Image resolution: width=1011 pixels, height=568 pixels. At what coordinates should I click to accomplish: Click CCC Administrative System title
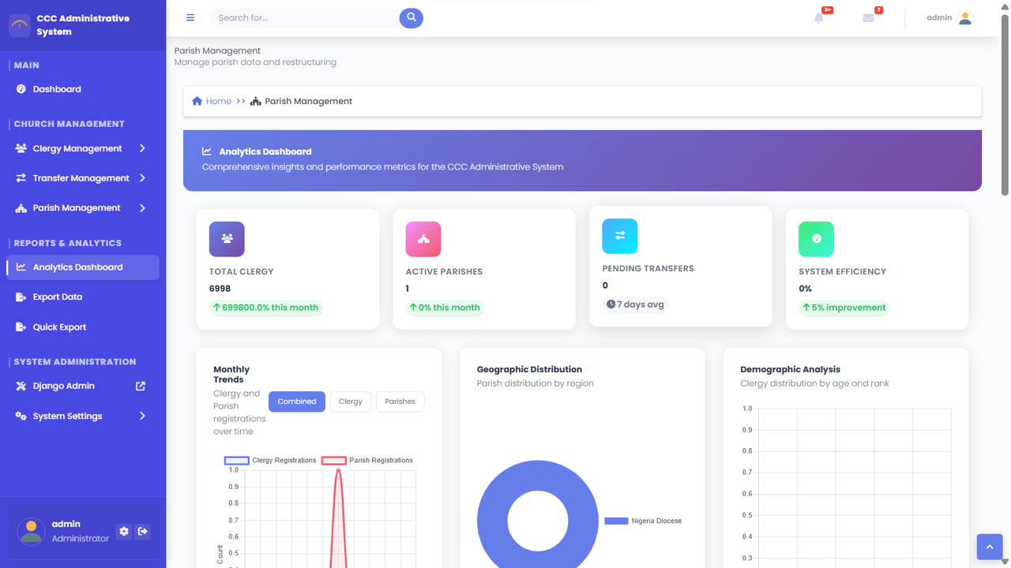click(x=83, y=25)
